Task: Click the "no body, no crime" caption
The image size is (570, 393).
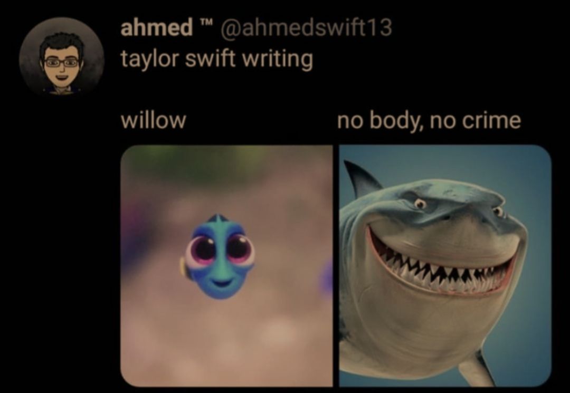Action: tap(429, 121)
